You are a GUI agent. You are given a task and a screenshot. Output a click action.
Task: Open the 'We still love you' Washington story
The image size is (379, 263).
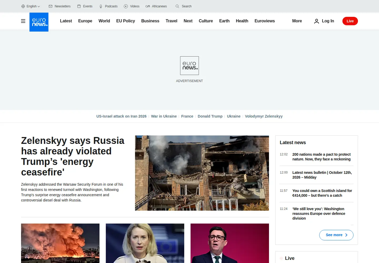(x=319, y=214)
